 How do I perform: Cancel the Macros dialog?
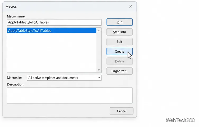coord(121,111)
